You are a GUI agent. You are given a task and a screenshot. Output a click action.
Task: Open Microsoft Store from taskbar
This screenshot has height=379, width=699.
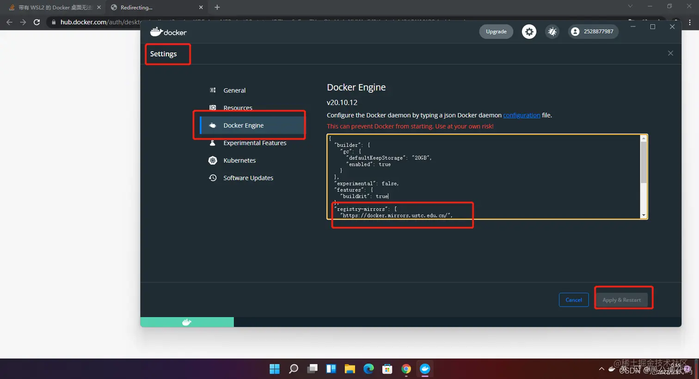(387, 369)
